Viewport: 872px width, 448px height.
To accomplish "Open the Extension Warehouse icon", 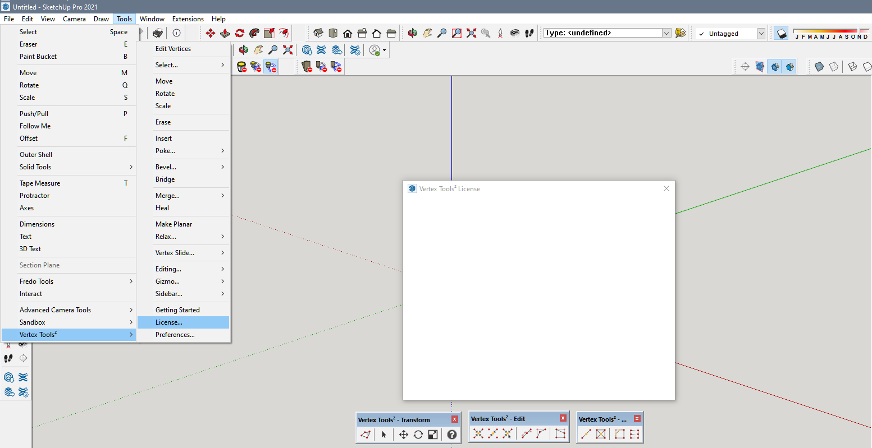I will 321,50.
